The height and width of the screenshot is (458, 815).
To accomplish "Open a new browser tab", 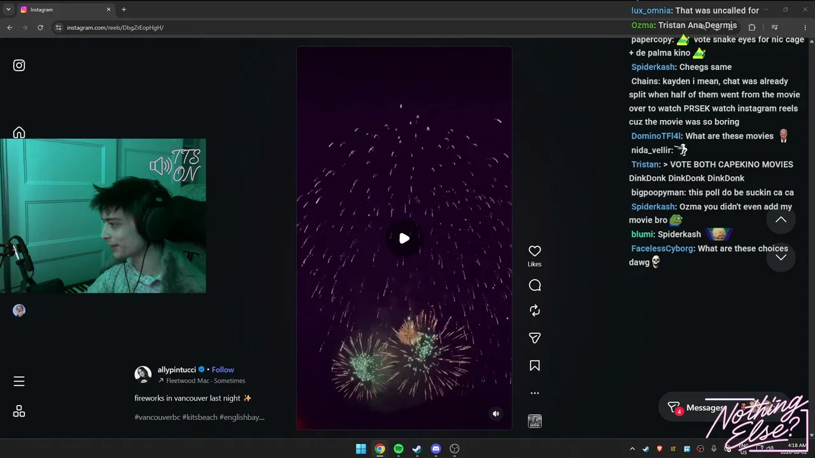I will (x=124, y=10).
